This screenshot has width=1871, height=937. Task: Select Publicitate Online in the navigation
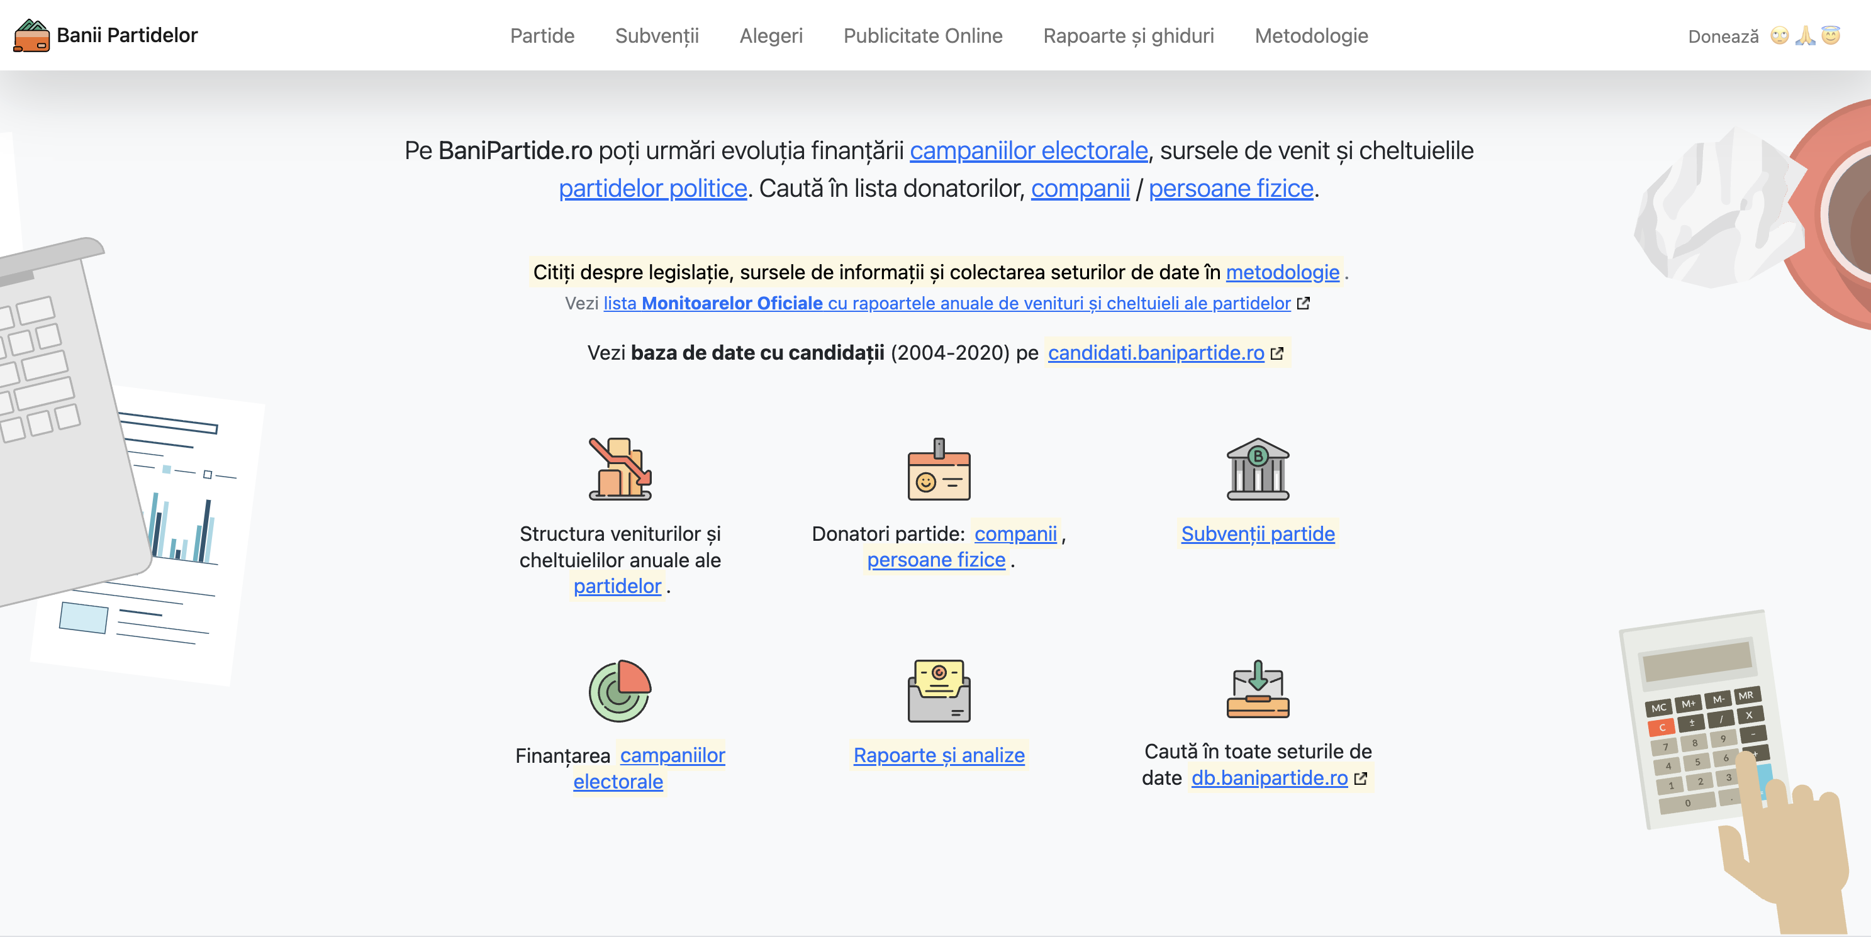point(922,36)
